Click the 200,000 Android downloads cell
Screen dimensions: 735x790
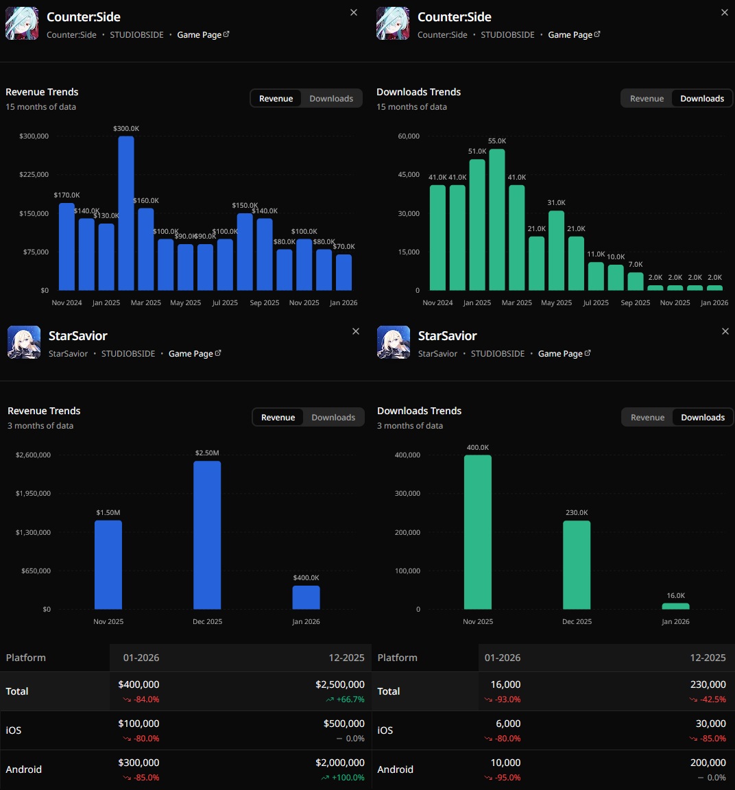[708, 763]
